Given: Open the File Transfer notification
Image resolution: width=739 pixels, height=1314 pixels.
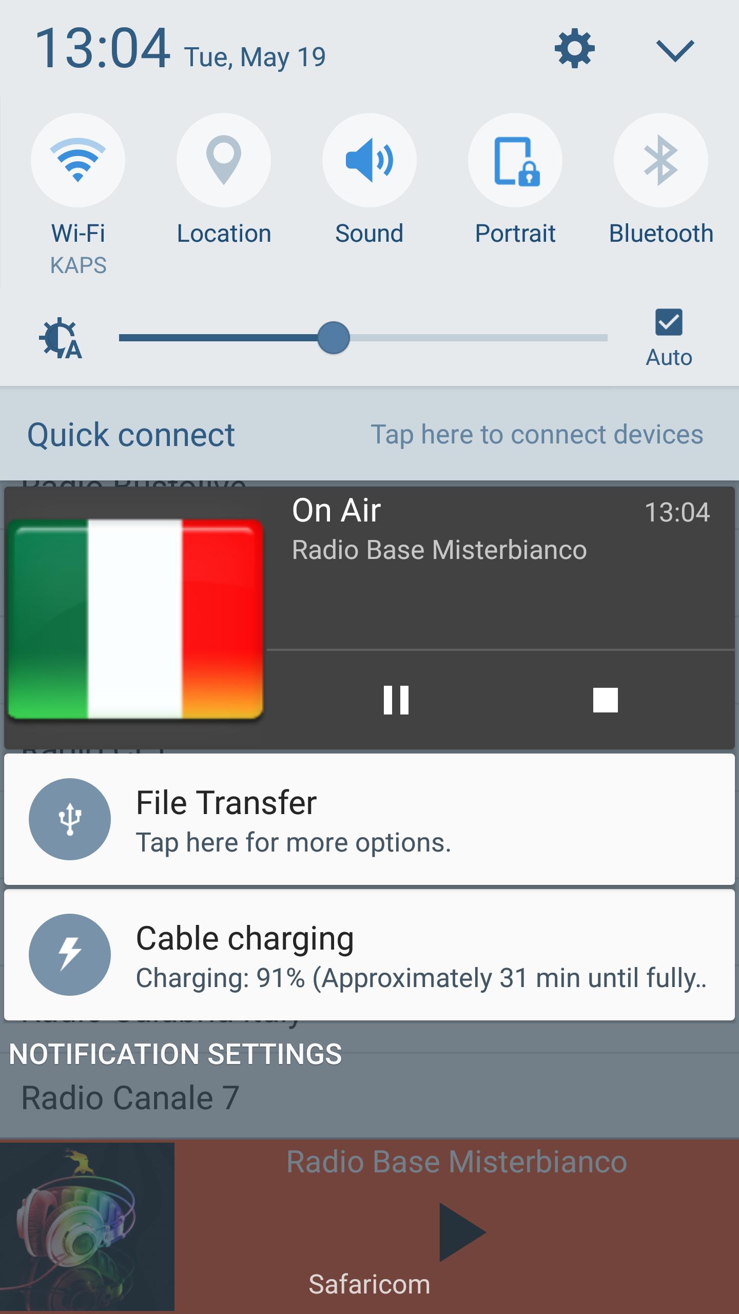Looking at the screenshot, I should 369,819.
